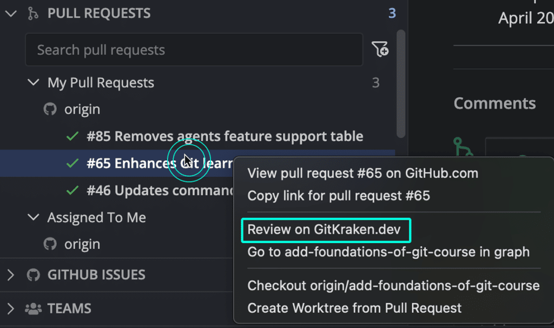This screenshot has height=328, width=554.
Task: Select View pull request #65 on GitHub.com
Action: (x=363, y=173)
